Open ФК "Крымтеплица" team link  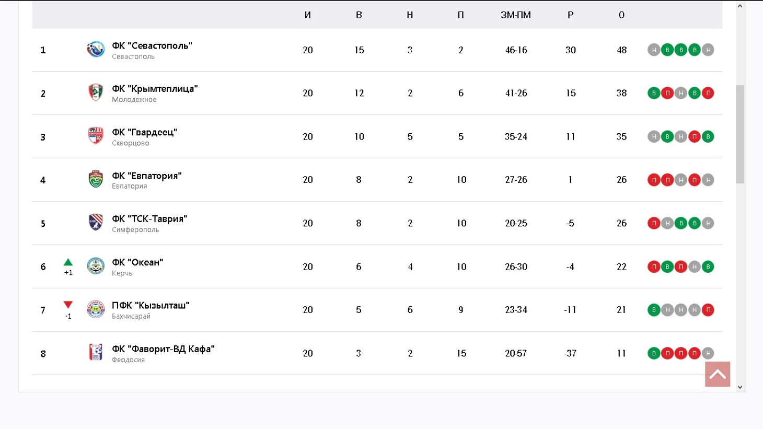[155, 89]
